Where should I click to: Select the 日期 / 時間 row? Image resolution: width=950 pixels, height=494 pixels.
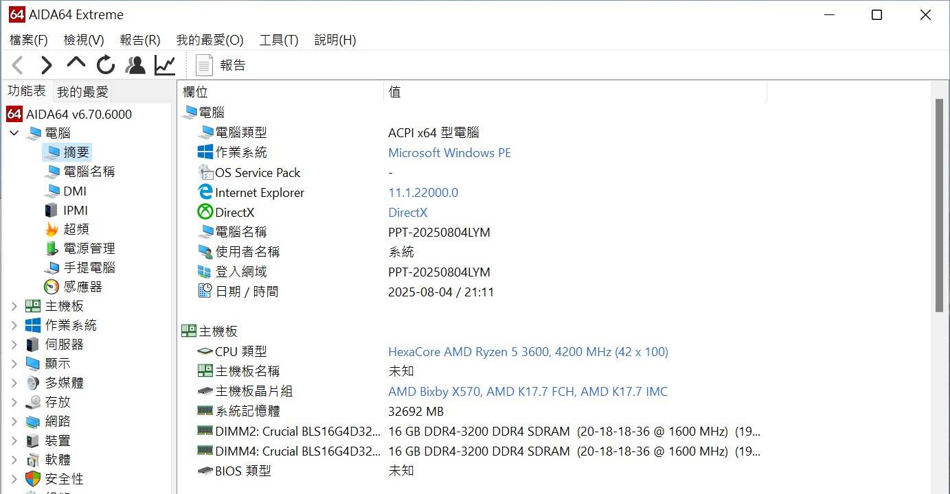pos(346,292)
